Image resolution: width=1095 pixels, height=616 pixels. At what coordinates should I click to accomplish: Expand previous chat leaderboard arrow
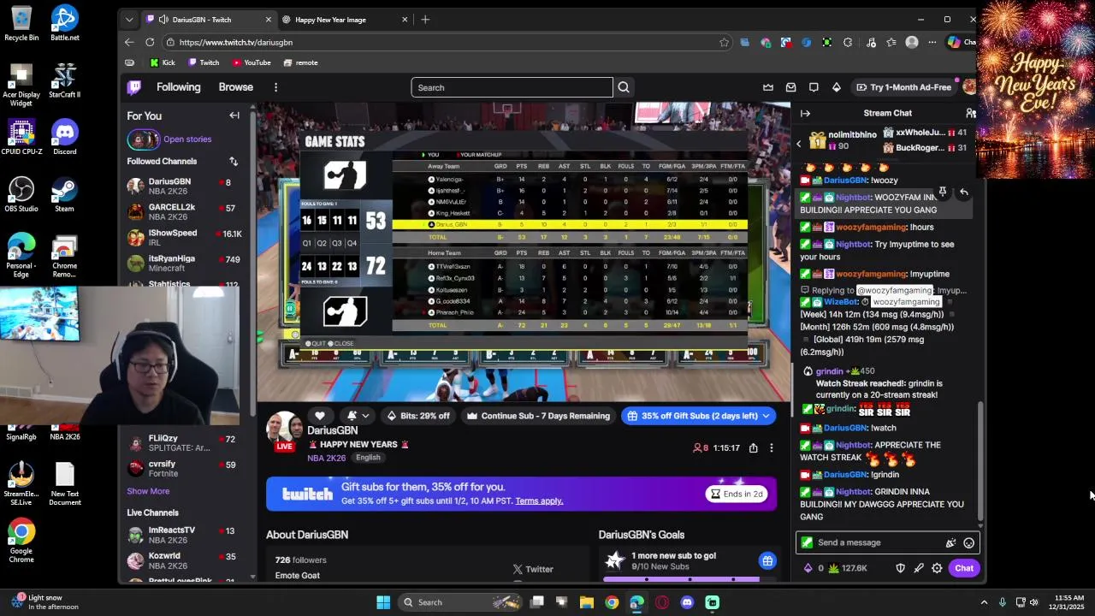coord(799,144)
